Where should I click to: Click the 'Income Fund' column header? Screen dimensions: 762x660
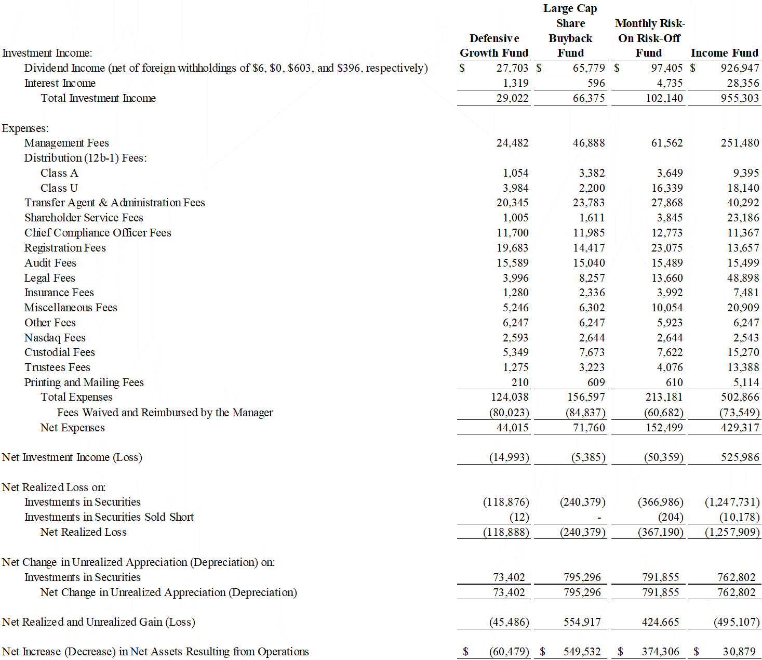click(x=725, y=53)
